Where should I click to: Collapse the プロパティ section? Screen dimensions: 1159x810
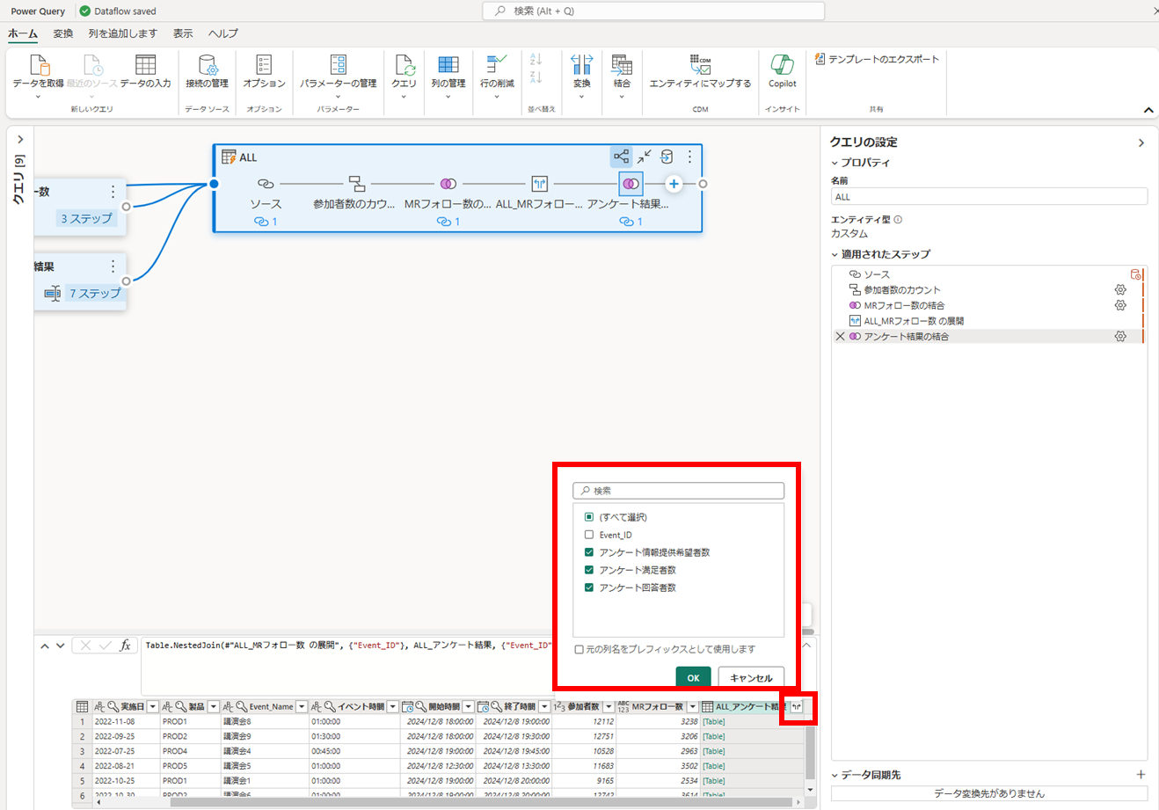point(835,163)
